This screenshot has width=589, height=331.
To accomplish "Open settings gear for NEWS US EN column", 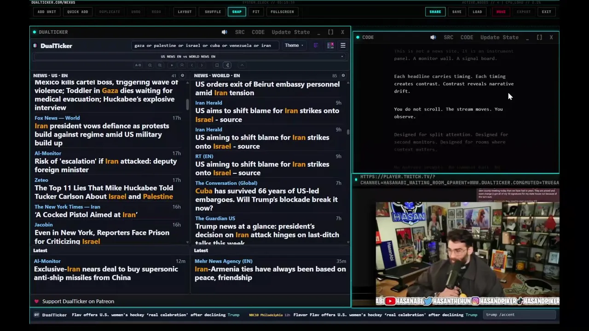I will click(x=182, y=75).
